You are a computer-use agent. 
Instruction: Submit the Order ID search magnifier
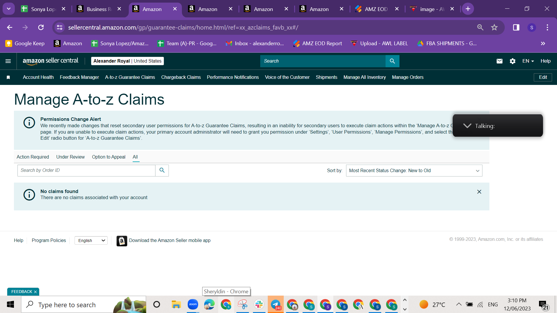162,170
